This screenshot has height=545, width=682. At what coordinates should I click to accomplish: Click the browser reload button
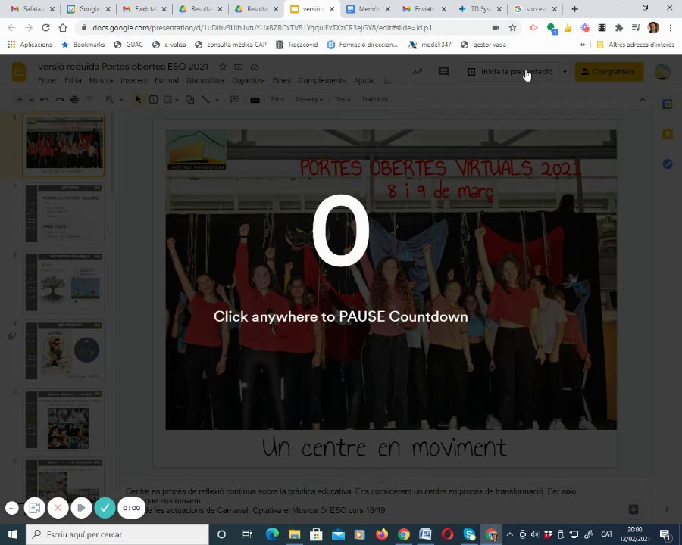click(x=45, y=28)
